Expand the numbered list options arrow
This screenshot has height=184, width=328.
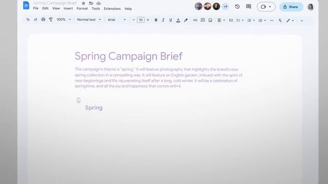click(x=265, y=20)
